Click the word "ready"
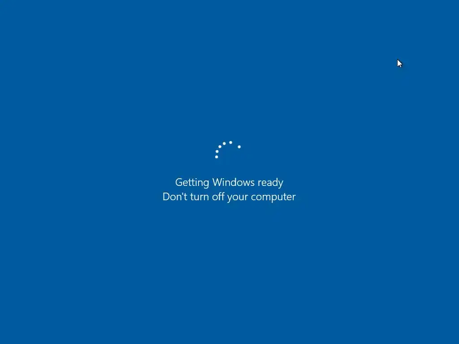459x344 pixels. tap(270, 183)
